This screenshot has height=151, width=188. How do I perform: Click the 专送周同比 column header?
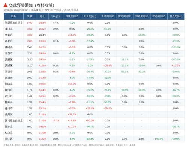point(108,16)
